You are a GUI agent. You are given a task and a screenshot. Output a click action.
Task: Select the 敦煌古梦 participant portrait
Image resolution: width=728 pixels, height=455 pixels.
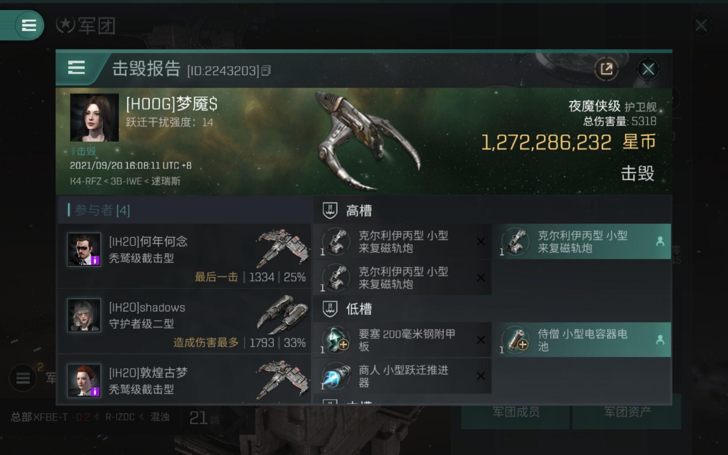[x=84, y=381]
